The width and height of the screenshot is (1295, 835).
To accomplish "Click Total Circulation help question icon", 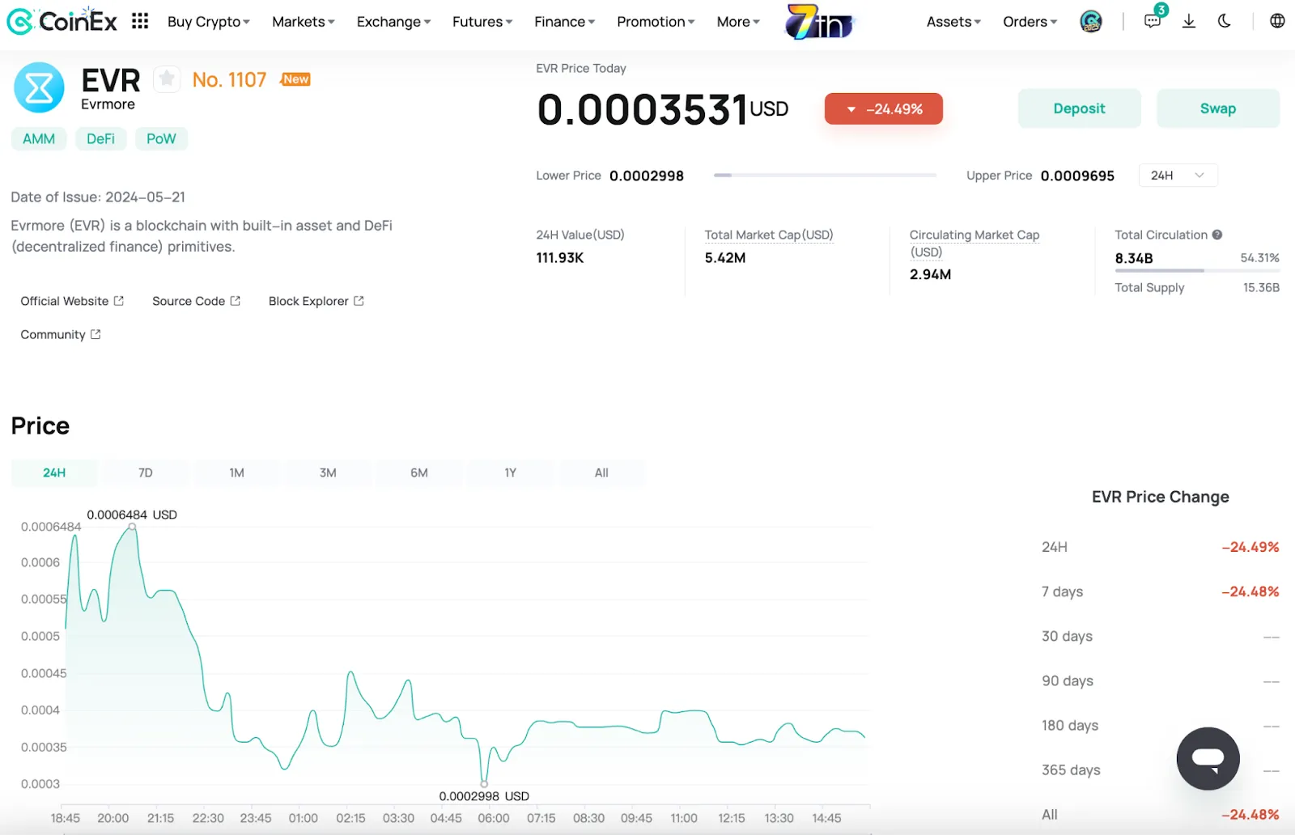I will pyautogui.click(x=1217, y=235).
